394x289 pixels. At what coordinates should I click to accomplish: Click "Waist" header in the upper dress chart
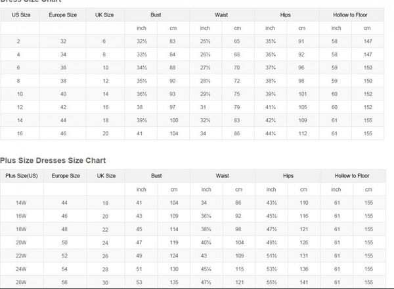(221, 14)
